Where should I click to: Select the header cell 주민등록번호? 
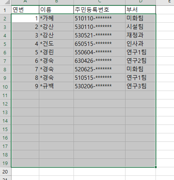[x=100, y=10]
